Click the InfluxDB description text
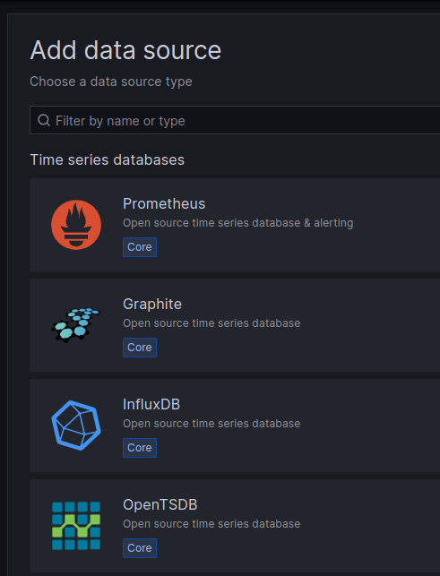 pos(211,424)
